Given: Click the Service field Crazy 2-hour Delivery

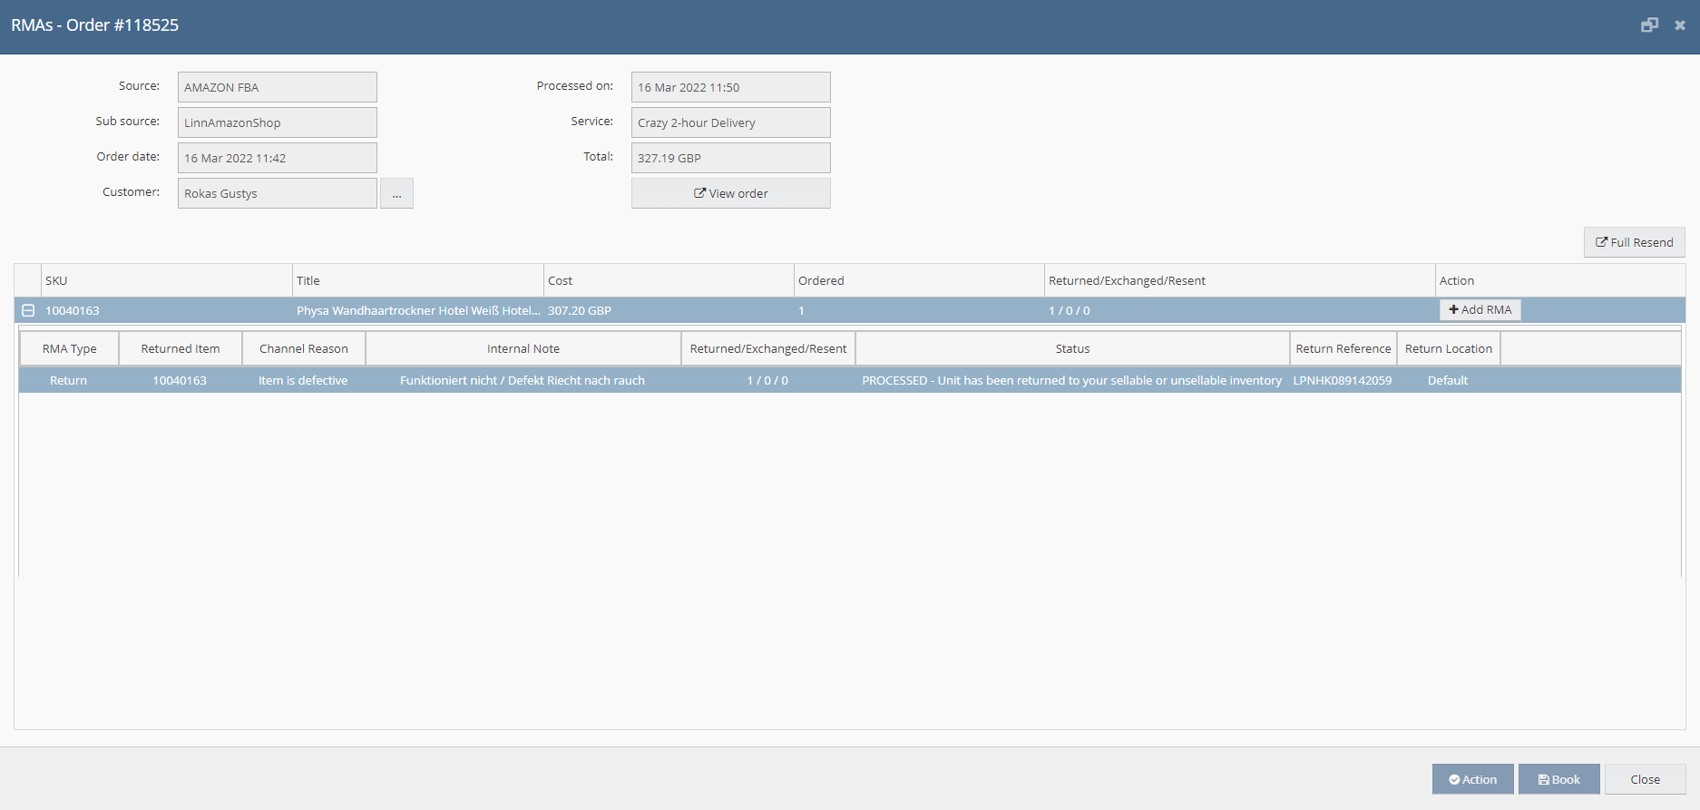Looking at the screenshot, I should coord(730,122).
